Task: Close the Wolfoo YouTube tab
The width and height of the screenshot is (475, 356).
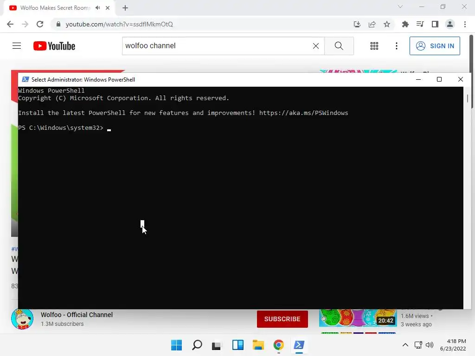Action: pos(108,8)
